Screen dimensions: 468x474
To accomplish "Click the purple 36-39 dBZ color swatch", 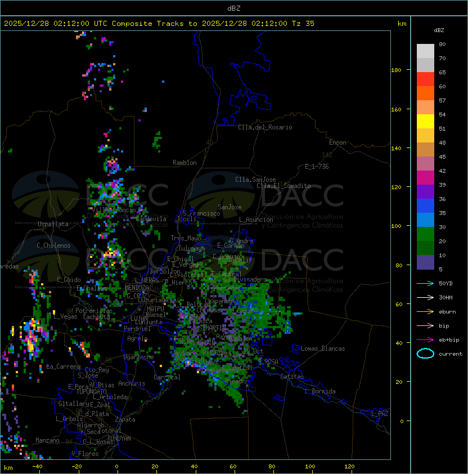I will pos(425,192).
